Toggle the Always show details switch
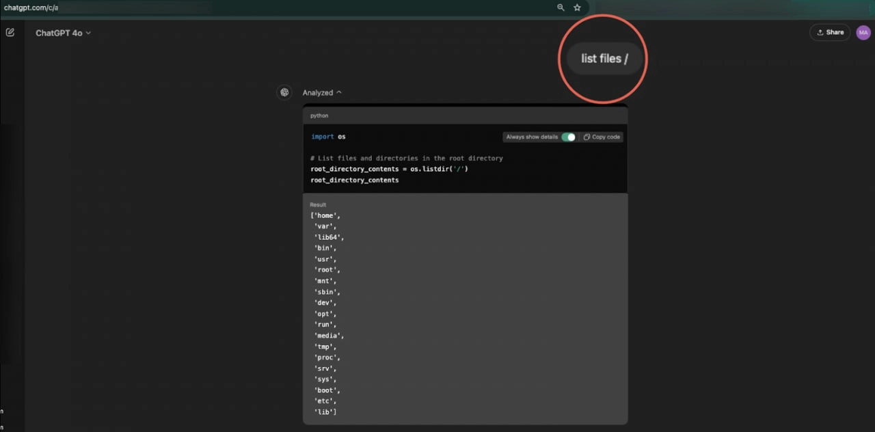The width and height of the screenshot is (875, 432). 568,137
